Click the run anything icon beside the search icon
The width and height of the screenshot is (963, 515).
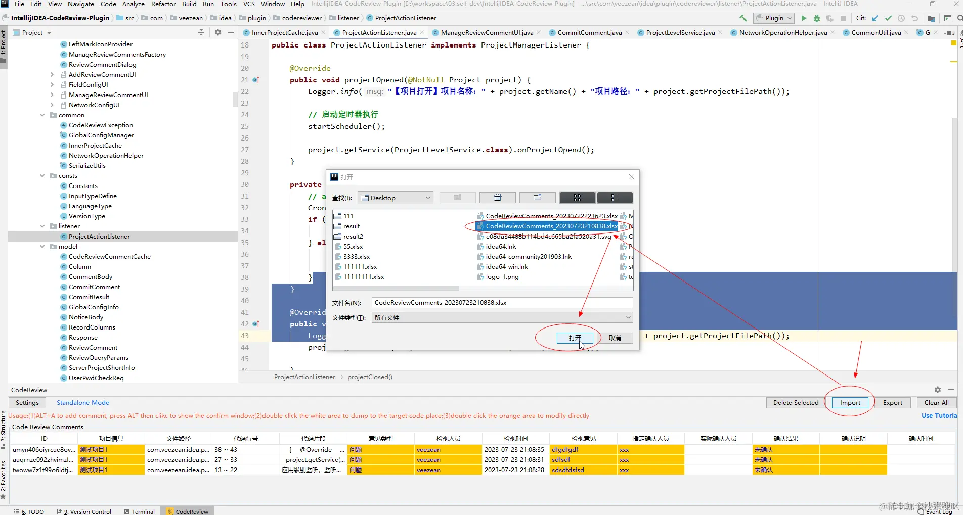coord(947,18)
